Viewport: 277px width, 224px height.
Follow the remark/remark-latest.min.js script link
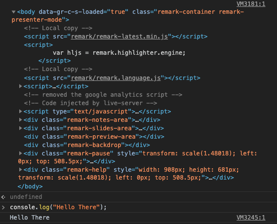click(x=119, y=37)
